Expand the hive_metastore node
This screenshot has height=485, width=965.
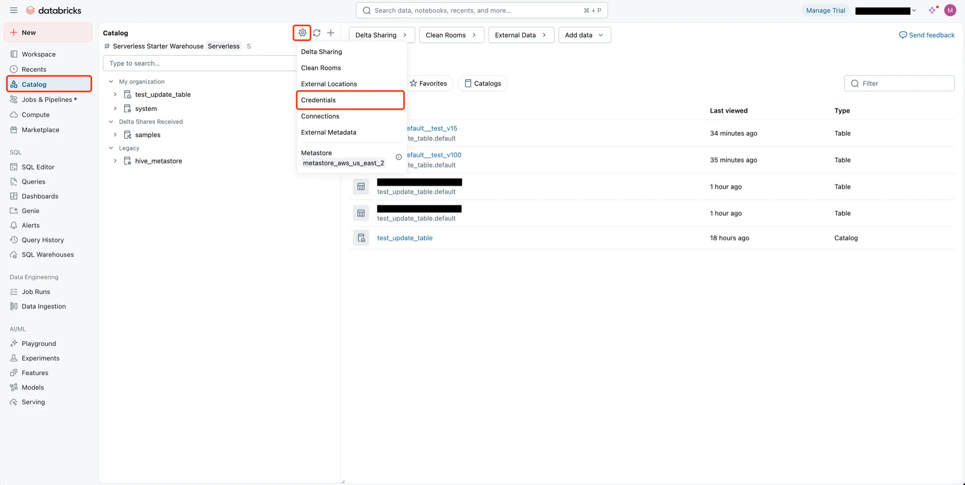[115, 161]
